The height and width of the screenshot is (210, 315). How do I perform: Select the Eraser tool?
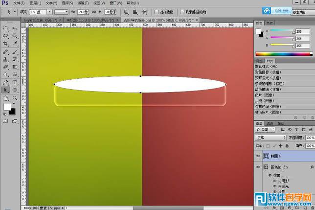[5, 67]
